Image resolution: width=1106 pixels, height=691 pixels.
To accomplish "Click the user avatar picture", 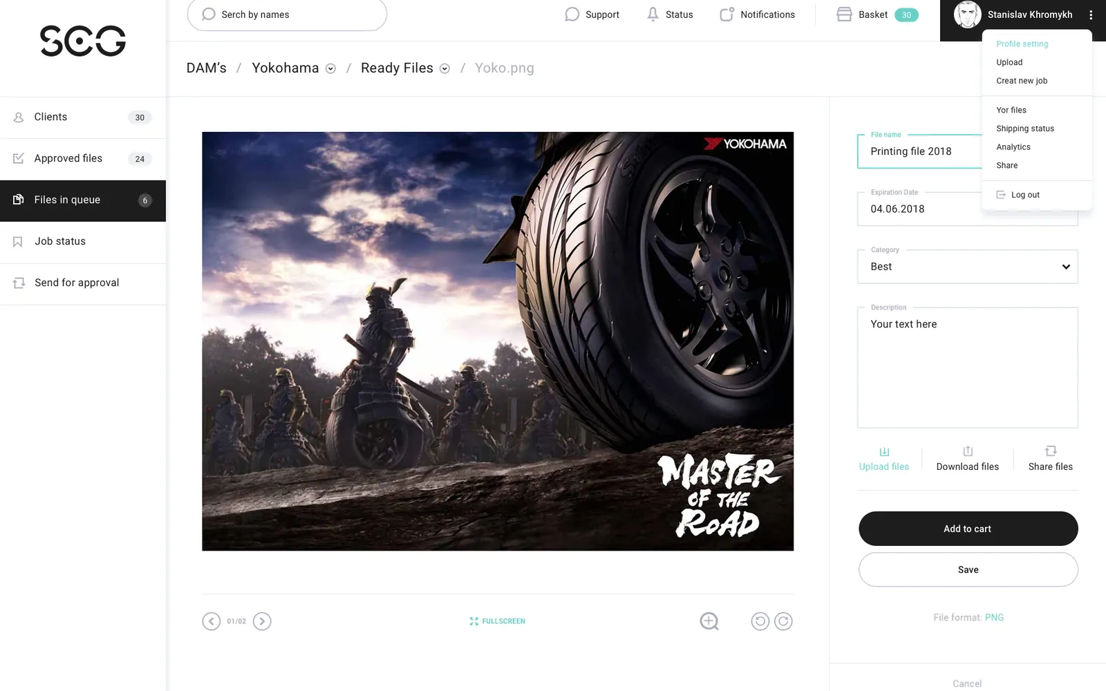I will point(967,15).
